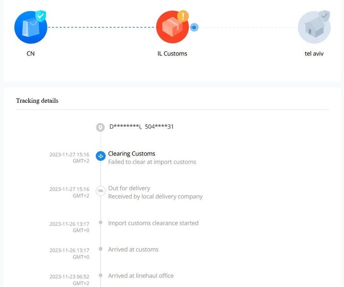Viewport: 344px width, 287px height.
Task: Click the blue anchor Clearing Customs icon
Action: coord(100,156)
